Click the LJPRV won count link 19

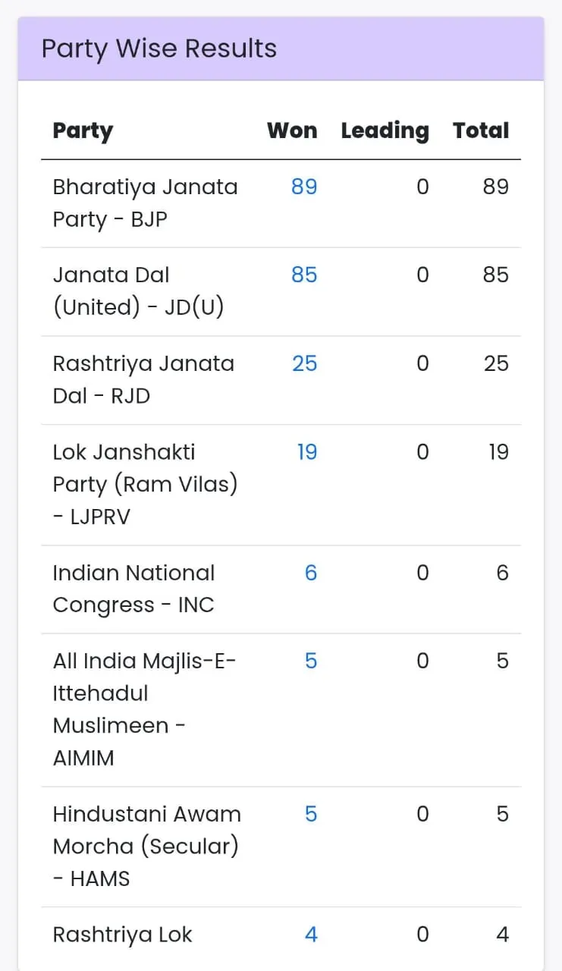click(x=306, y=452)
